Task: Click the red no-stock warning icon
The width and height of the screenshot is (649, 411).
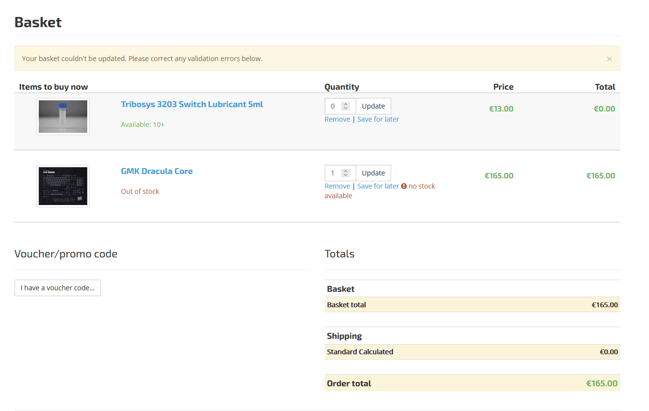Action: [404, 186]
